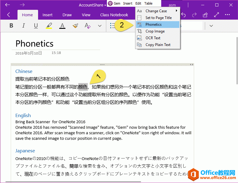Select the Format Painter tool

[75, 26]
